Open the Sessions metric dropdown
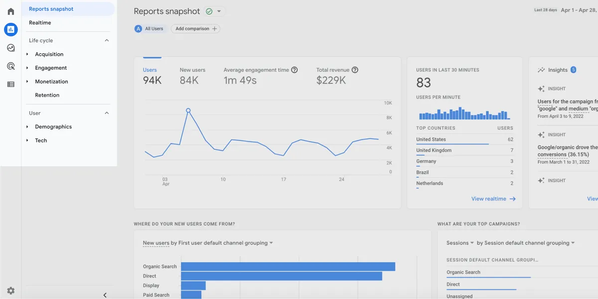598x299 pixels. tap(460, 243)
